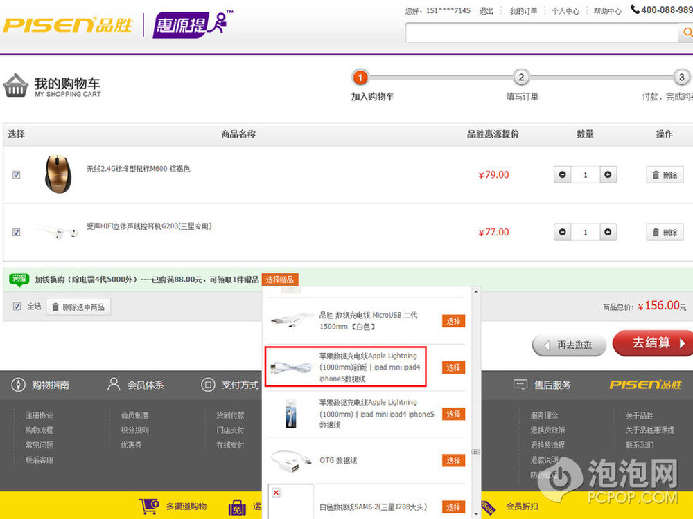
Task: Click gift list scrollbar down arrow
Action: pos(476,513)
